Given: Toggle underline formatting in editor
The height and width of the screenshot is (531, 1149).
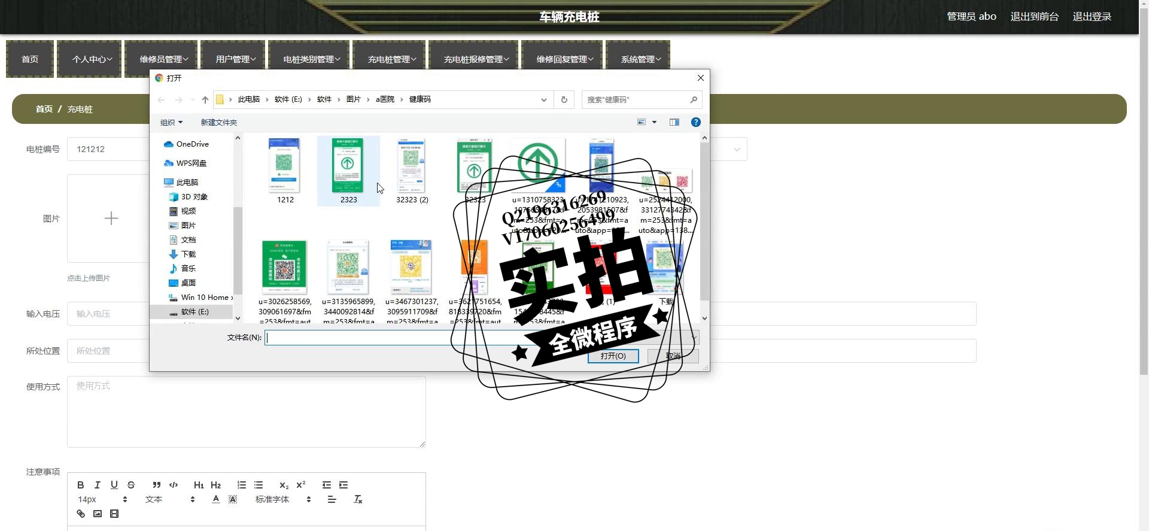Looking at the screenshot, I should (114, 485).
